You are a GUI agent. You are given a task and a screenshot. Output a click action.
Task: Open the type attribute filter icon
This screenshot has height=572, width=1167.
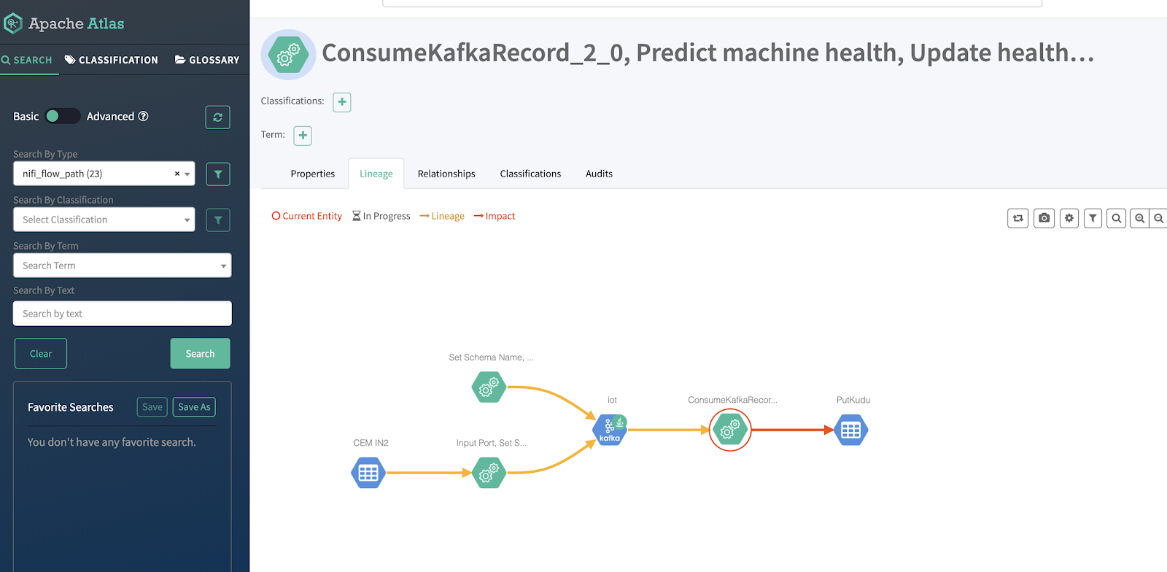click(218, 174)
